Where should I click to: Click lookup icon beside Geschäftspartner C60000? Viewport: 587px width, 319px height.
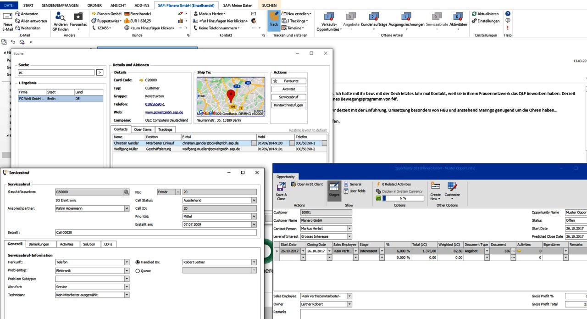[x=126, y=192]
